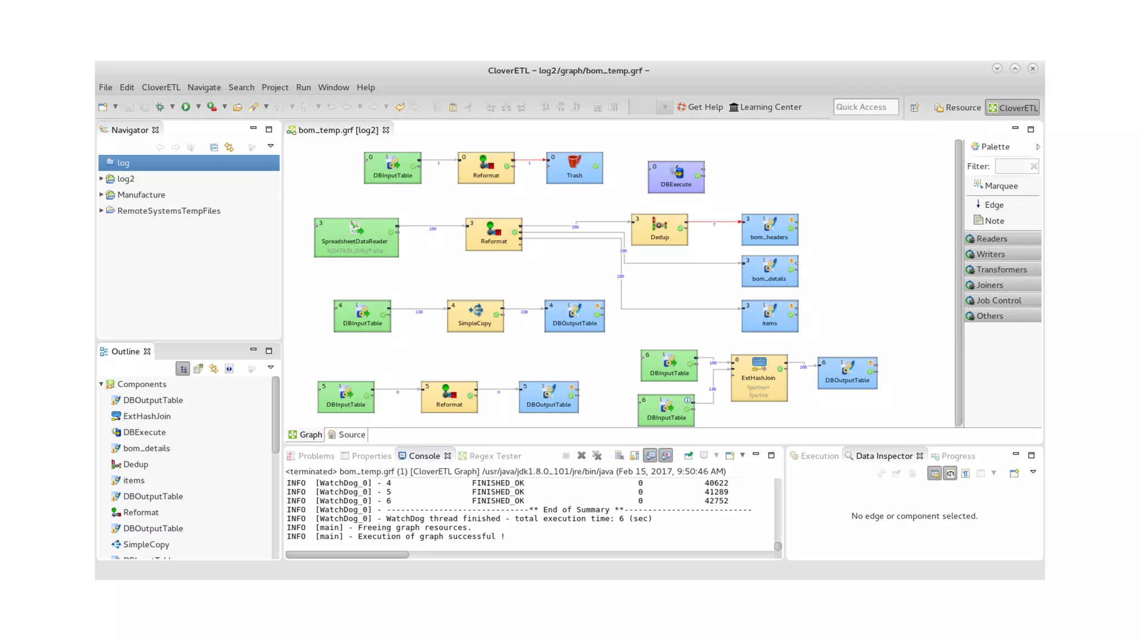
Task: Click the Quick Access input field
Action: 865,107
